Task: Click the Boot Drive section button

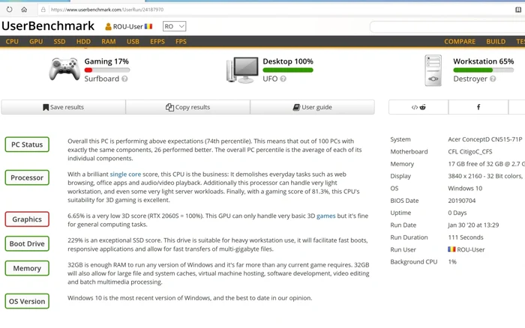Action: pyautogui.click(x=27, y=243)
